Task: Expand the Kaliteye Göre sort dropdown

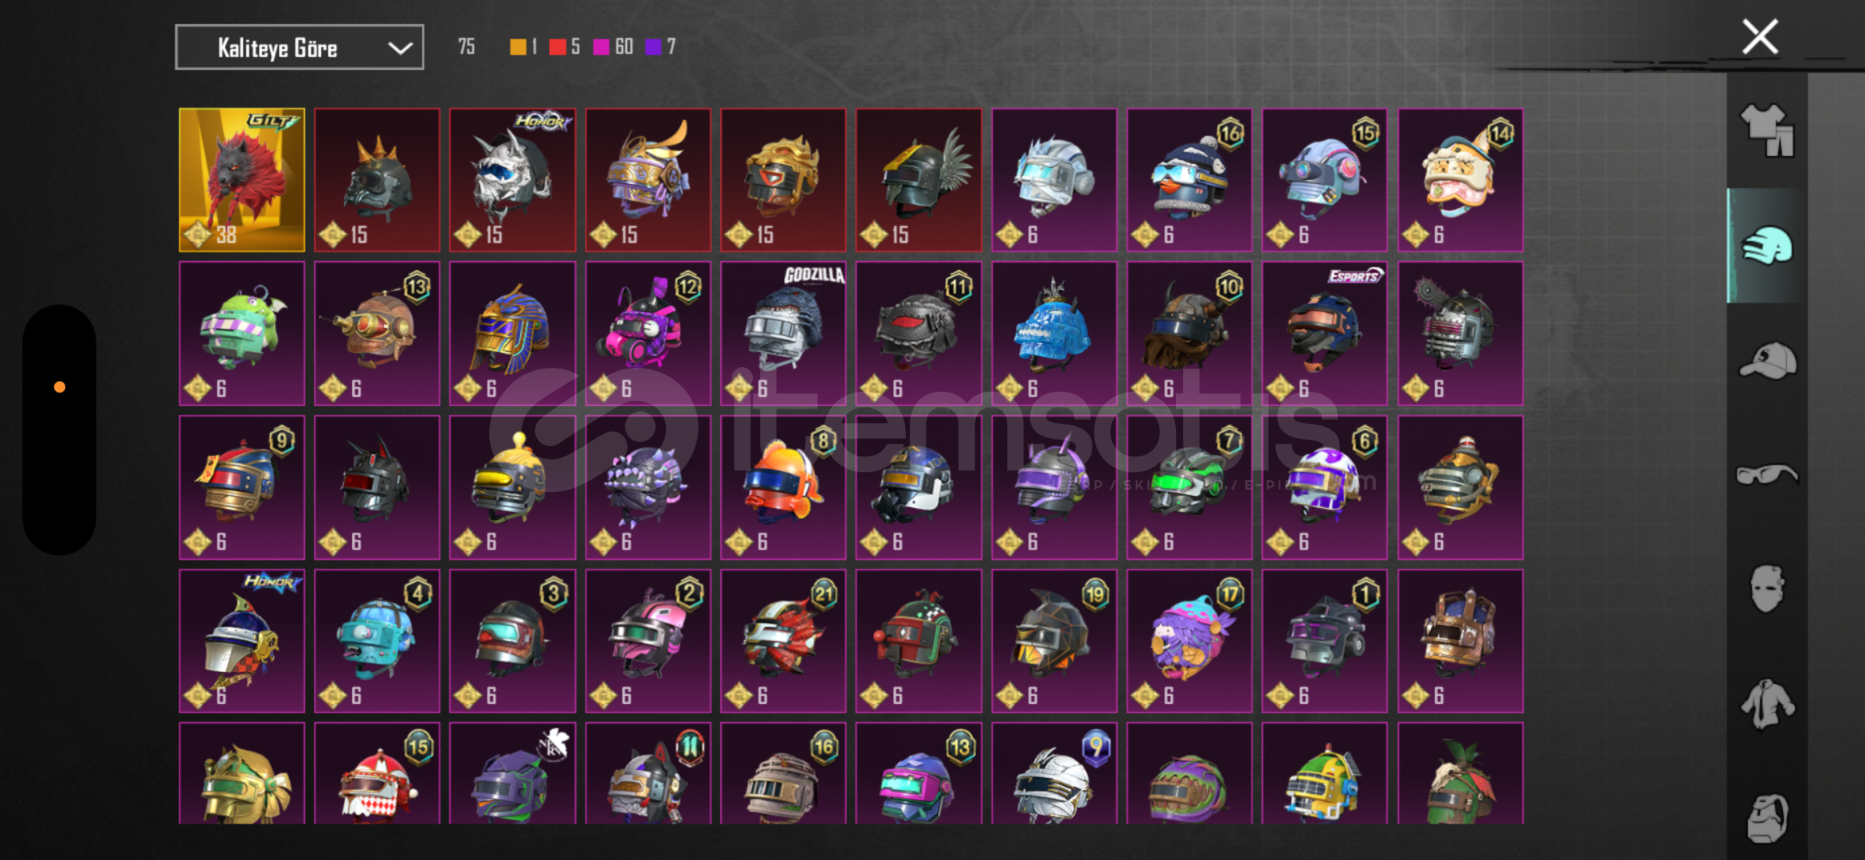Action: 300,48
